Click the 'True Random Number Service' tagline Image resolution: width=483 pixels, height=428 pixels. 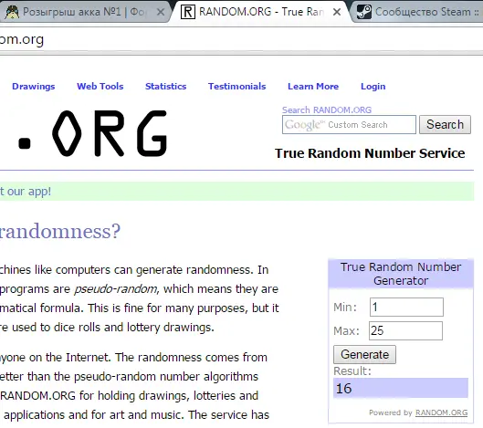click(370, 153)
